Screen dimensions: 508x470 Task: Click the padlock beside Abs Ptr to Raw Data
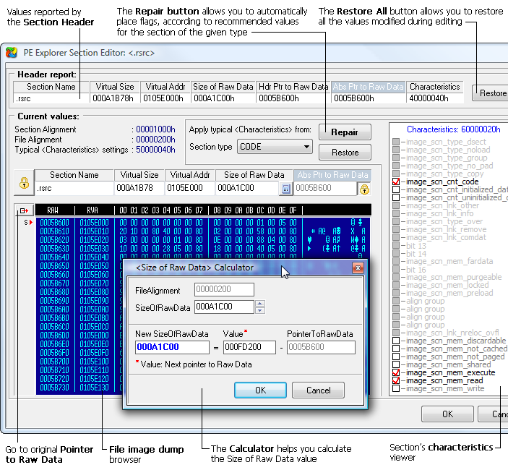[364, 189]
